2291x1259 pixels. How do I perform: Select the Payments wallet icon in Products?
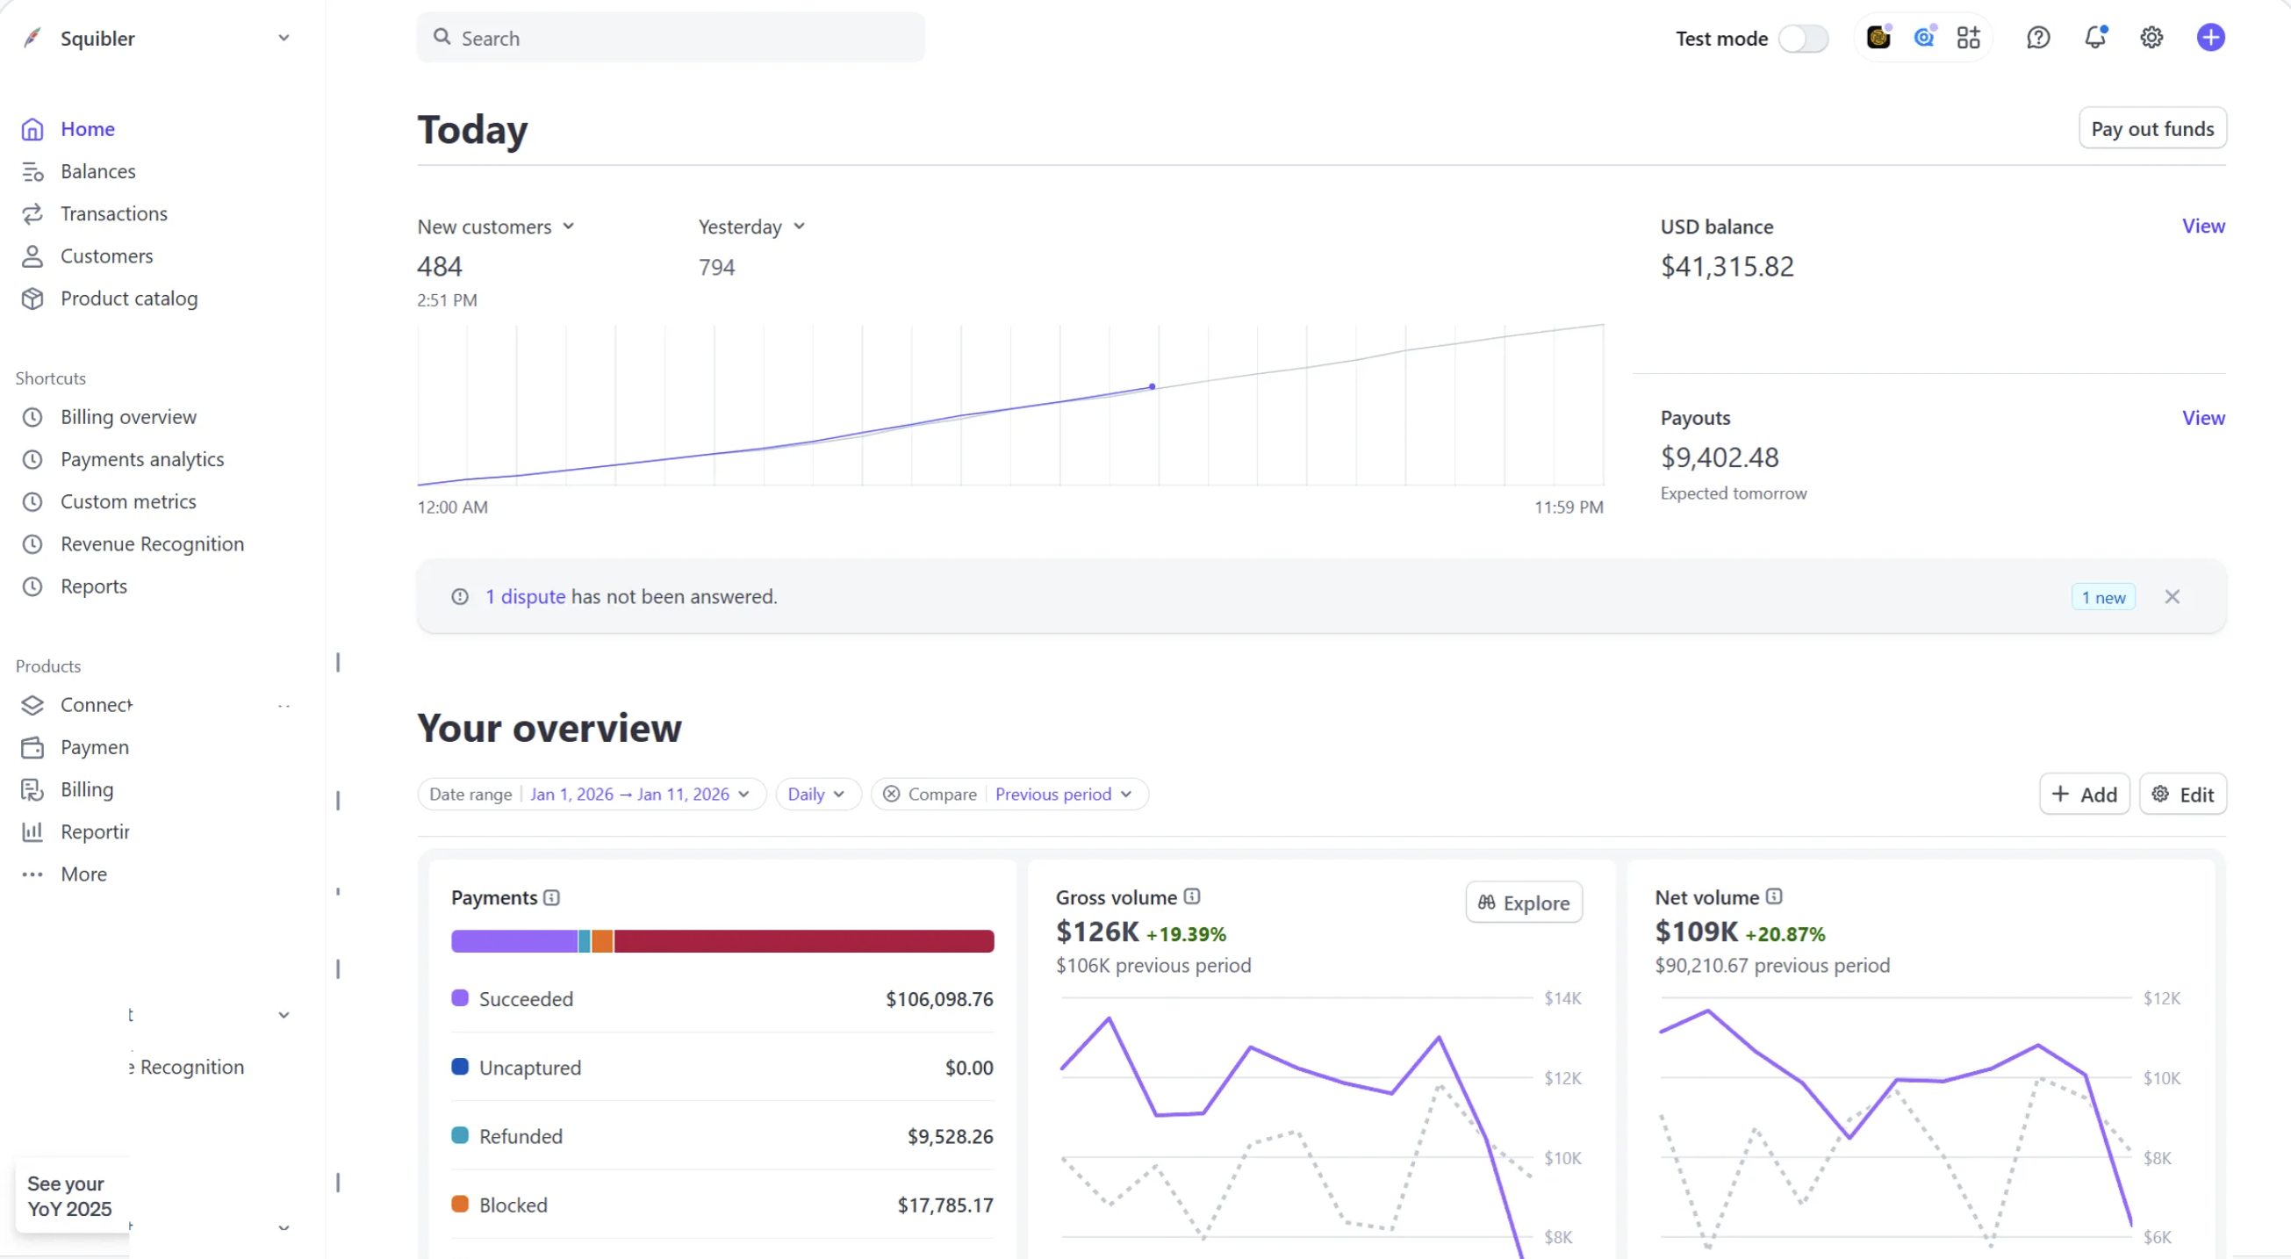pyautogui.click(x=32, y=746)
